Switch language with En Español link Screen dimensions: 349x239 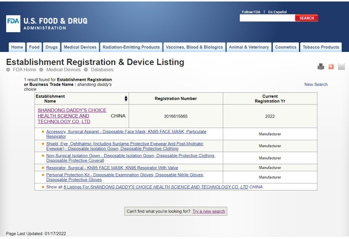[277, 12]
